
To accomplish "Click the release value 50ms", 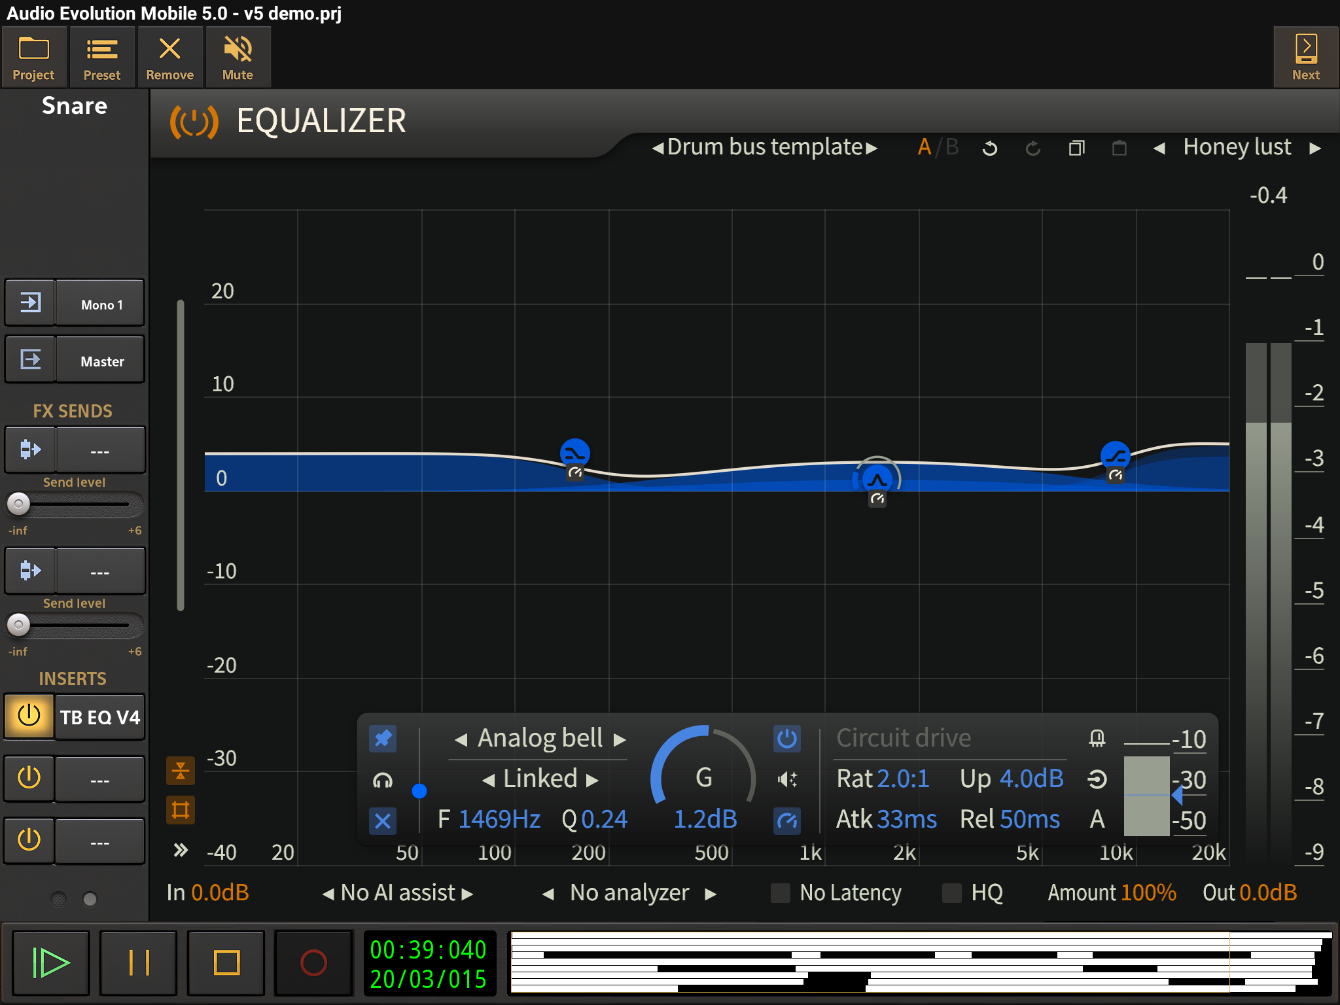I will click(1030, 819).
